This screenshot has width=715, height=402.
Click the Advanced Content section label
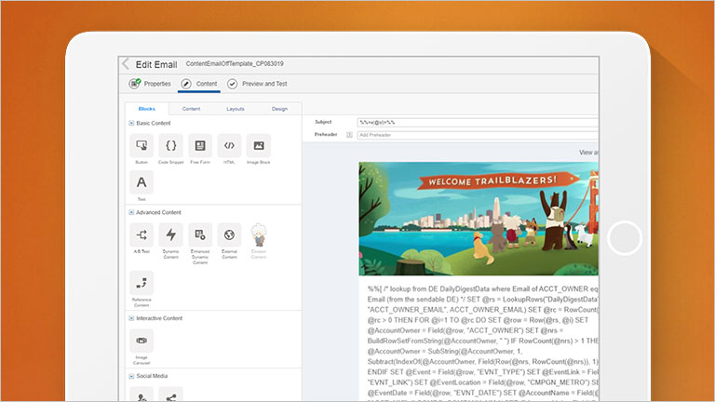pos(158,212)
